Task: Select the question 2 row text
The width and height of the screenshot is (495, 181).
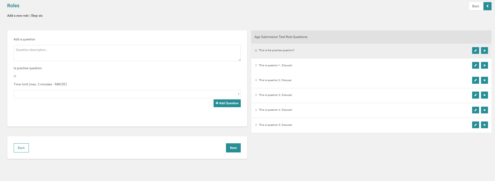Action: [275, 80]
